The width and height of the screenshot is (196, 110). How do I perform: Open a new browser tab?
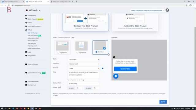(76, 2)
